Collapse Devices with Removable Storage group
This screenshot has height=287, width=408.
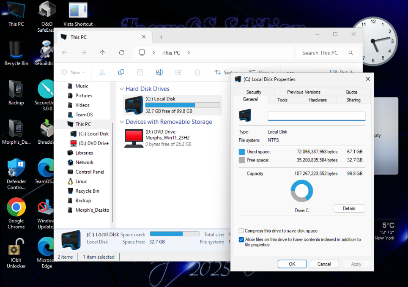pos(122,122)
